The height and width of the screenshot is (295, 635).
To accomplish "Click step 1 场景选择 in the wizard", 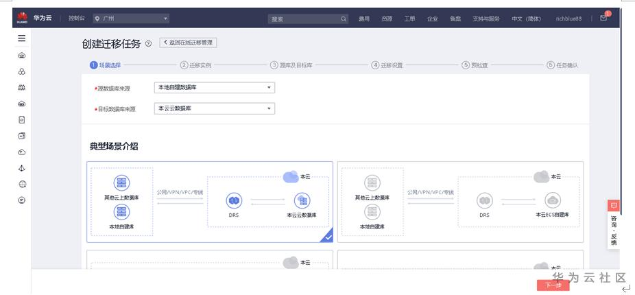I will (x=106, y=65).
